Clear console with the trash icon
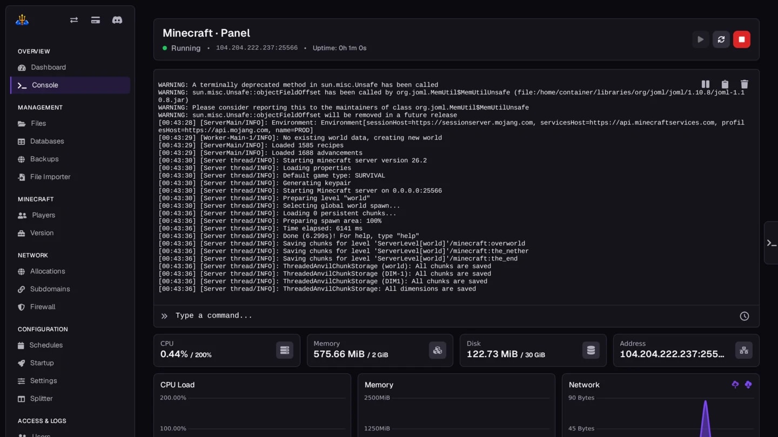Image resolution: width=778 pixels, height=437 pixels. pyautogui.click(x=745, y=84)
